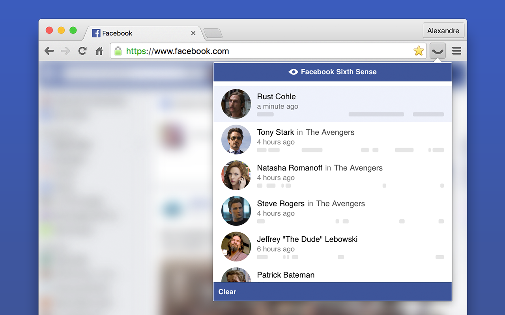Click the bookmark star in the address bar
Viewport: 505px width, 315px height.
point(418,51)
